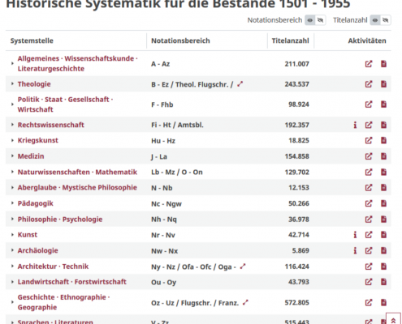The image size is (402, 324).
Task: Open external link for Kriegskunst row
Action: point(369,140)
